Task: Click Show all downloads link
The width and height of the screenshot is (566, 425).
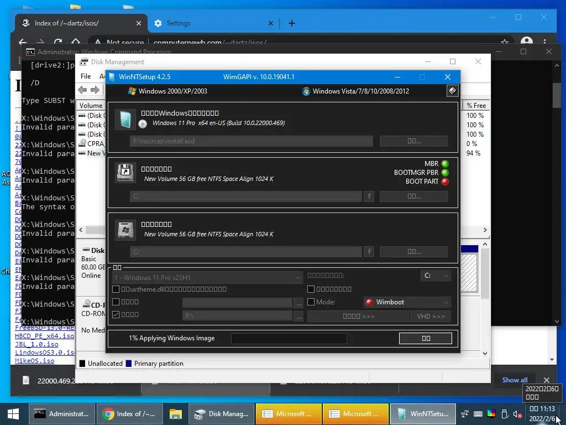Action: coord(515,380)
